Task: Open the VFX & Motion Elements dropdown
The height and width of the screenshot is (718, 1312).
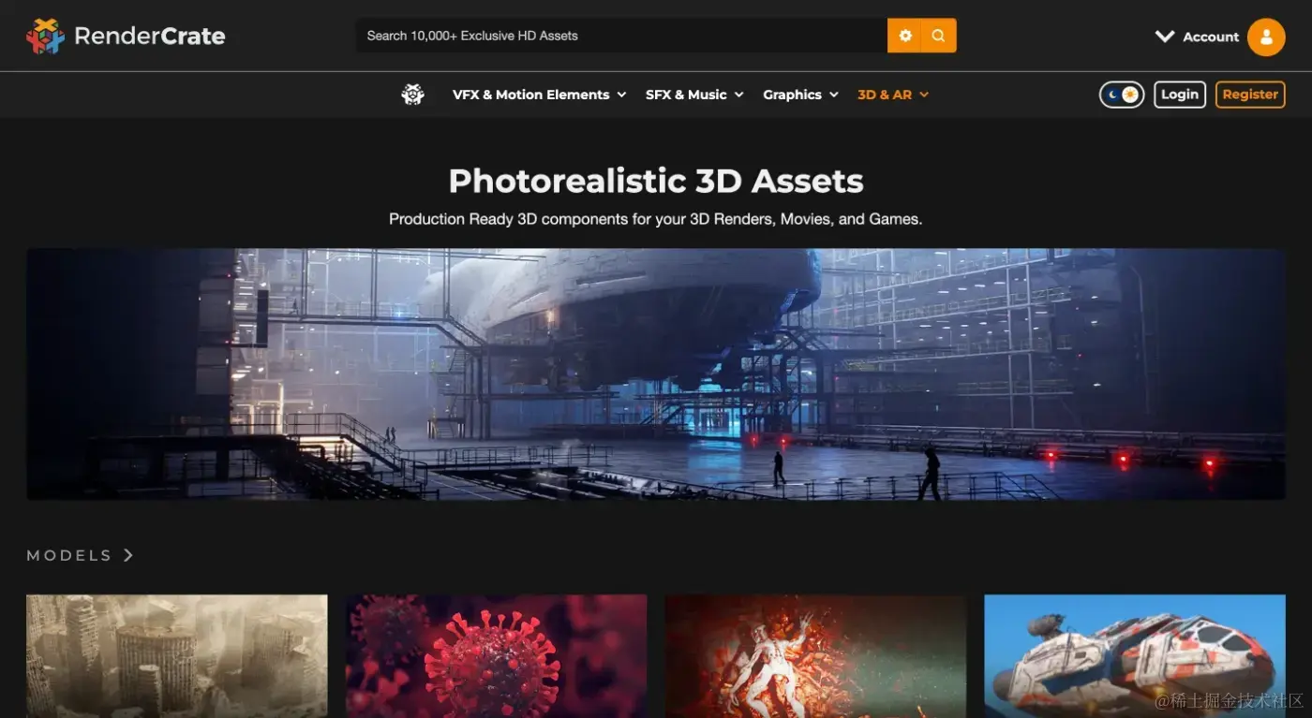Action: pos(530,95)
